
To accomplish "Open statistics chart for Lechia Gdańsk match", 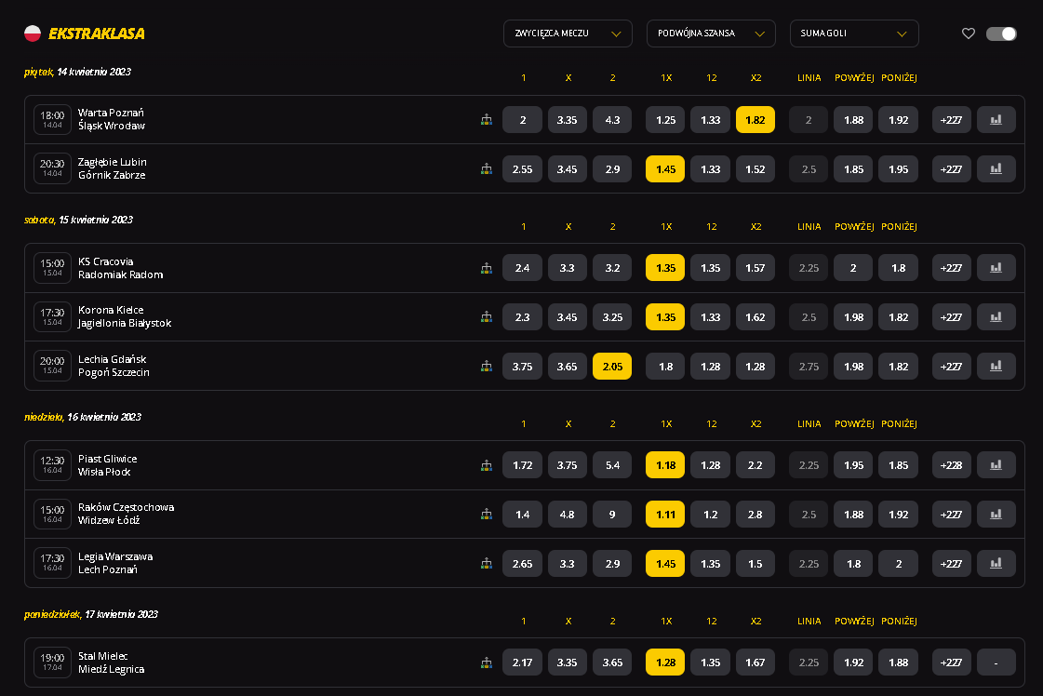I will (996, 366).
